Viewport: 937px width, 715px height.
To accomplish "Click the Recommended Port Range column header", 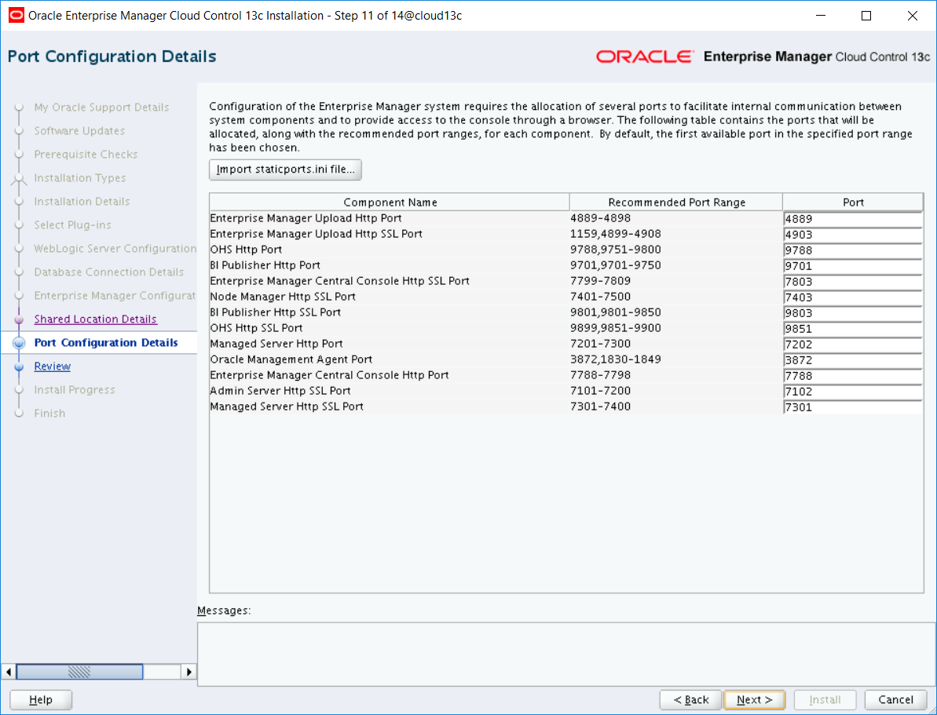I will pos(676,202).
